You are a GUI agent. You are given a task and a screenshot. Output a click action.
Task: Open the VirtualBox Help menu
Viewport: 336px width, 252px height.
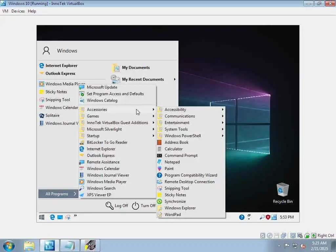32,11
